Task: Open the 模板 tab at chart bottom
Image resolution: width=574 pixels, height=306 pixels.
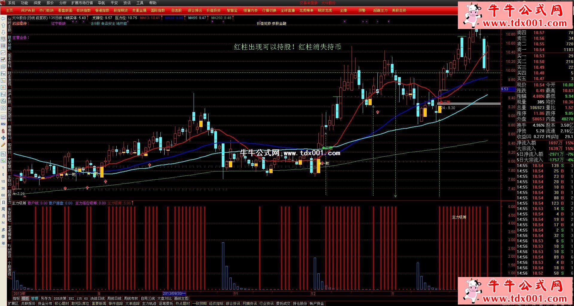Action: [x=25, y=298]
